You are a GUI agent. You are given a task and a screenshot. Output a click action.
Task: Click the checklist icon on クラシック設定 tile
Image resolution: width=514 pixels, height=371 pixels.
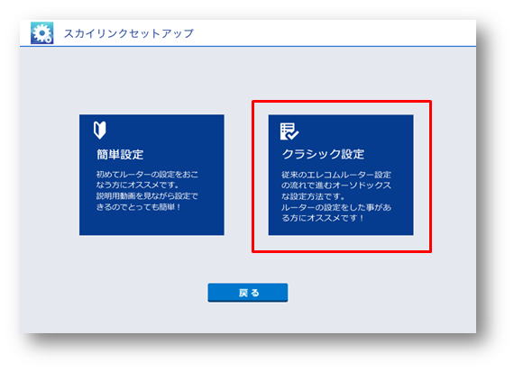click(289, 131)
